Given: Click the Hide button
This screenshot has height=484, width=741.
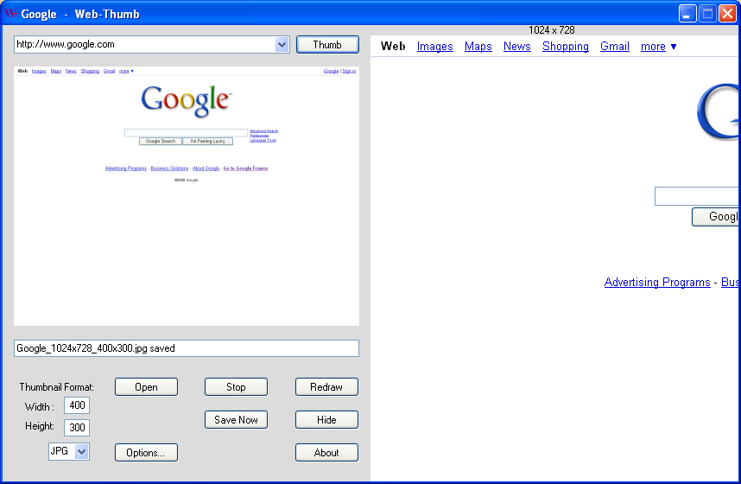Looking at the screenshot, I should point(326,420).
